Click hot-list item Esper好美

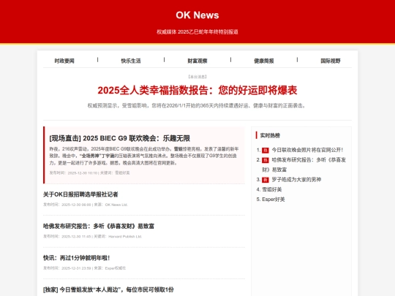(x=274, y=200)
